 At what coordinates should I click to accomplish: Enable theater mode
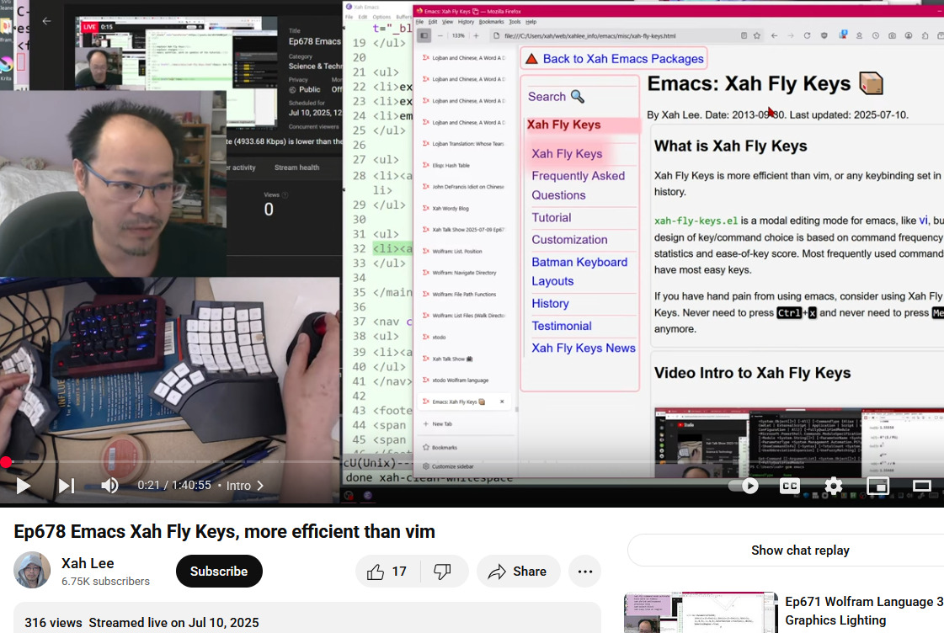(x=922, y=486)
